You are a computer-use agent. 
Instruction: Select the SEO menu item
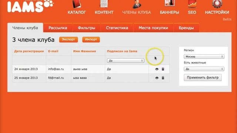(x=192, y=12)
